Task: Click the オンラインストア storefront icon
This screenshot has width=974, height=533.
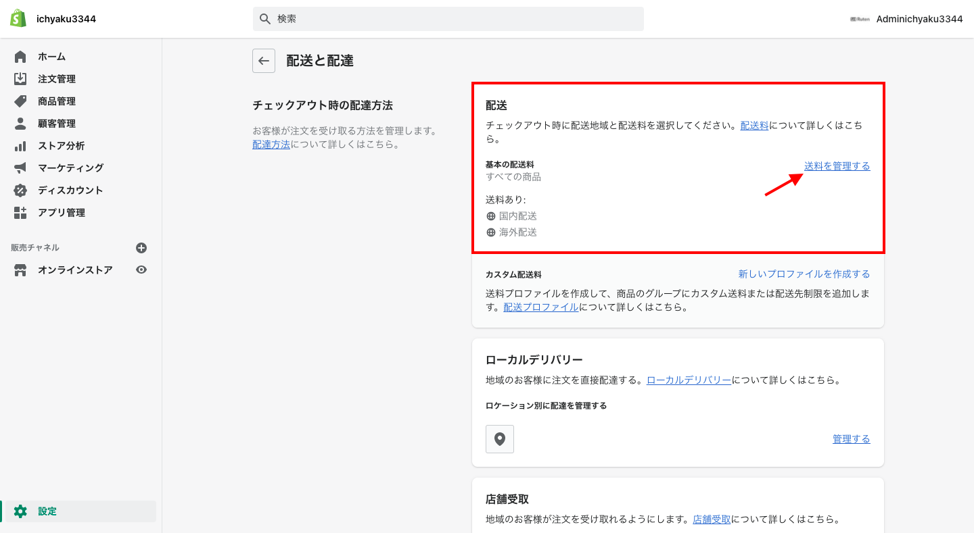Action: click(x=20, y=270)
